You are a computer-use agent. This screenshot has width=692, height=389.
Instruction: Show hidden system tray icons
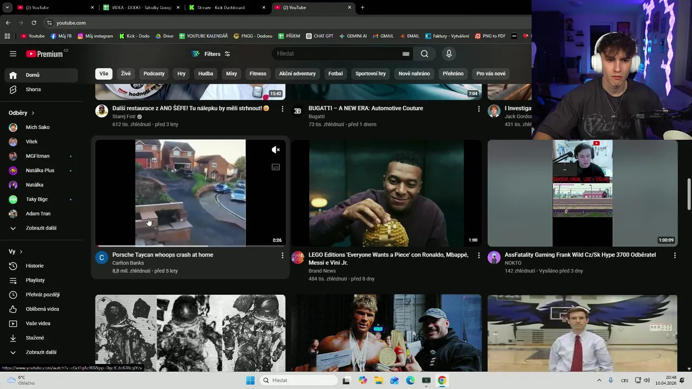(599, 380)
